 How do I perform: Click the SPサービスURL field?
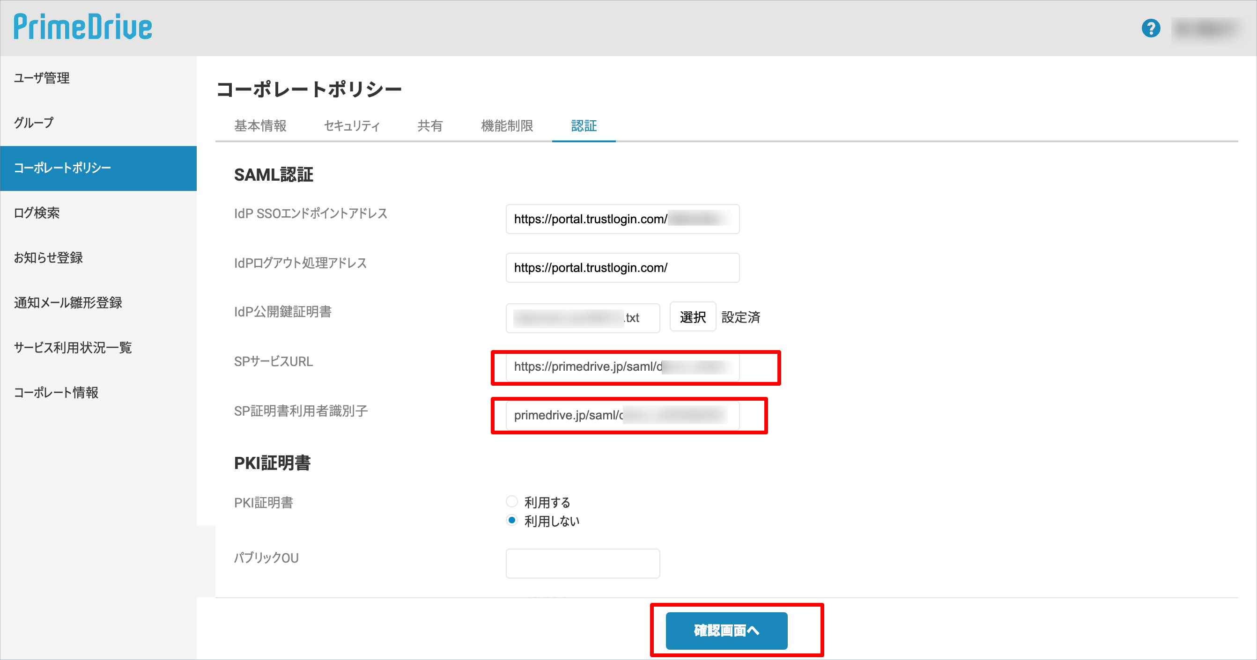tap(622, 367)
